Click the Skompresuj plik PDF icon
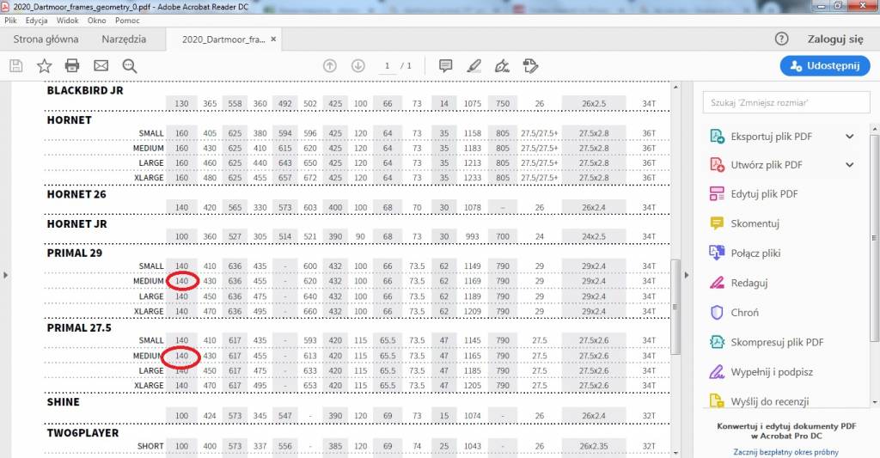Screen dimensions: 880x458 click(x=718, y=342)
